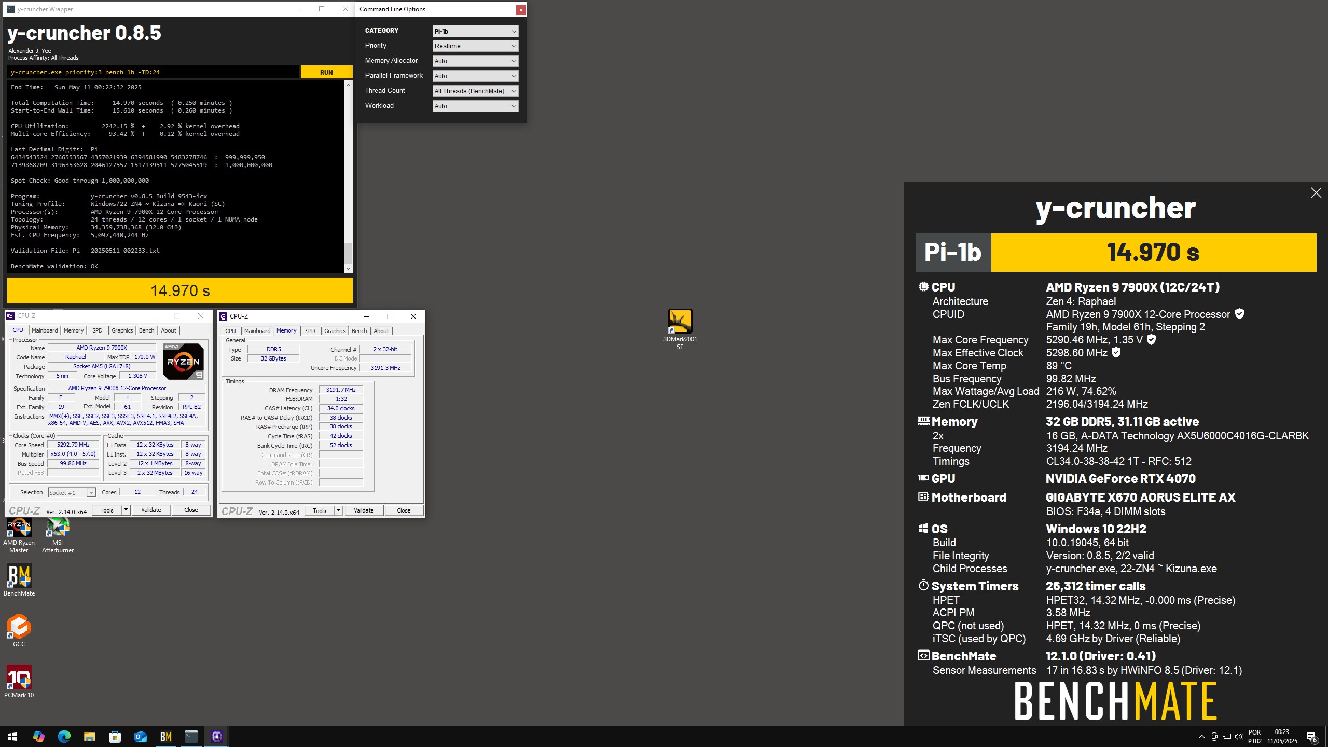Expand the Tools arrow in the left CPU-Z window
Viewport: 1328px width, 747px height.
coord(126,510)
